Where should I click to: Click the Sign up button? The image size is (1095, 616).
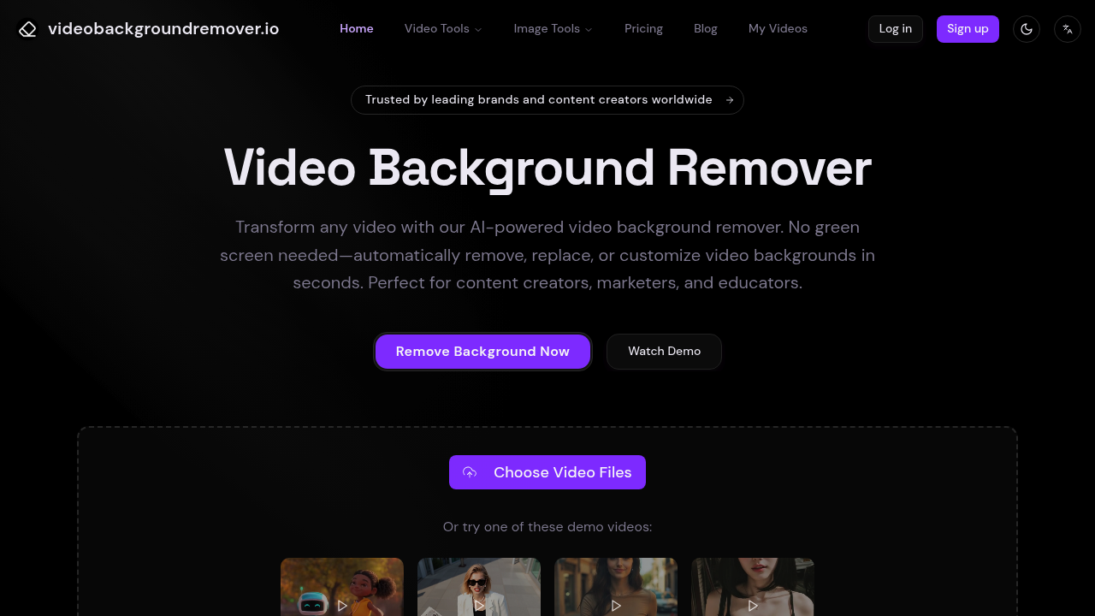point(968,29)
